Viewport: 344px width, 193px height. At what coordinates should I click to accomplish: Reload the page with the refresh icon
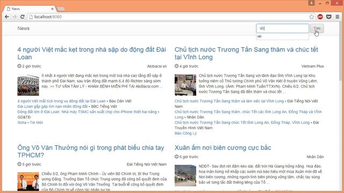23,17
